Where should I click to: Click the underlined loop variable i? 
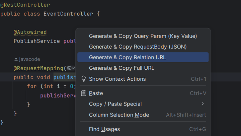[58, 86]
